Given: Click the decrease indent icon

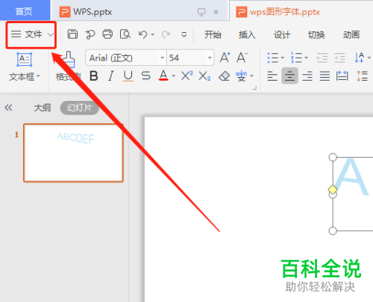Looking at the screenshot, I should 322,58.
